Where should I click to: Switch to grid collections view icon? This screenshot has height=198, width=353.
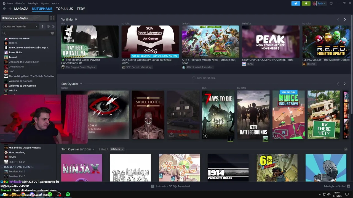tap(52, 18)
